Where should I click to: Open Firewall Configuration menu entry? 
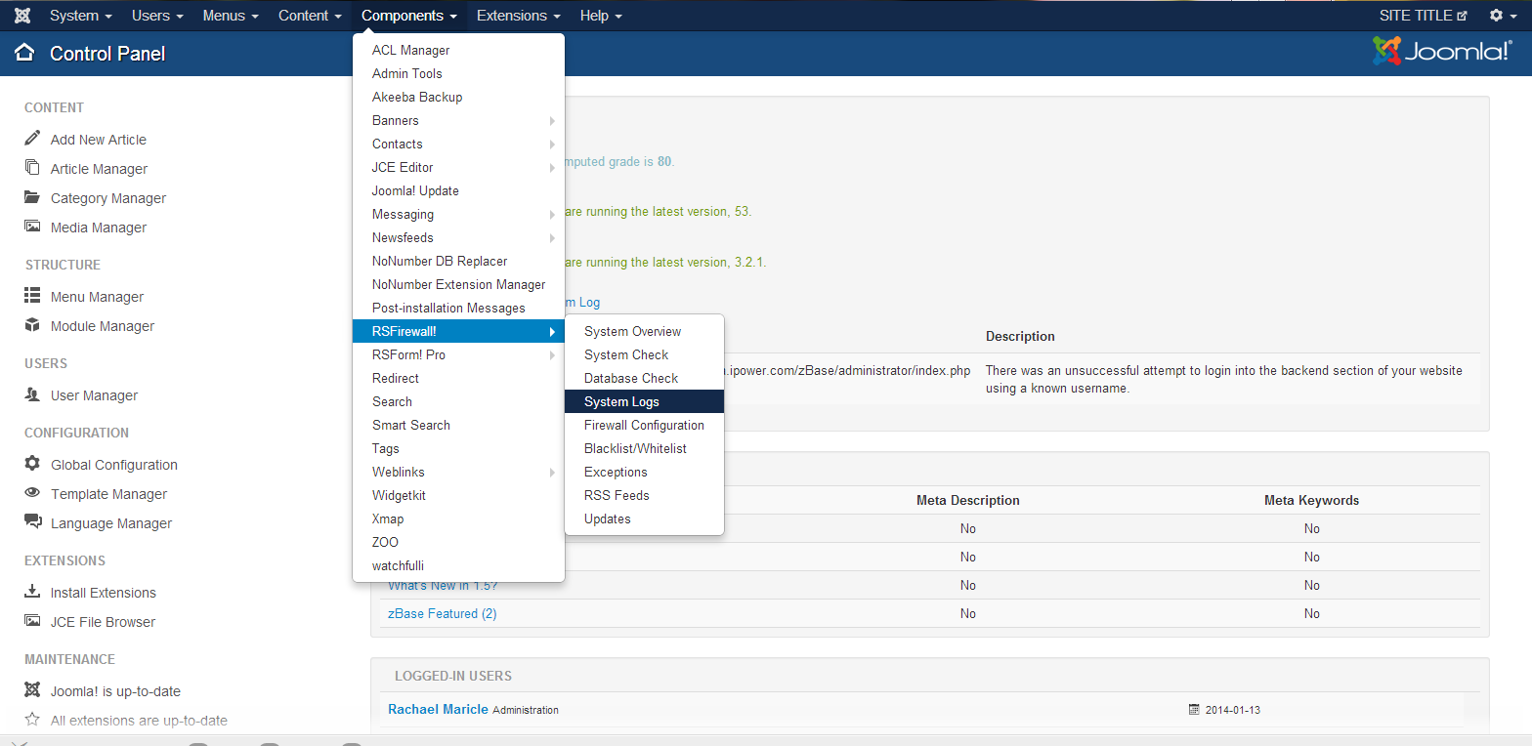click(644, 425)
